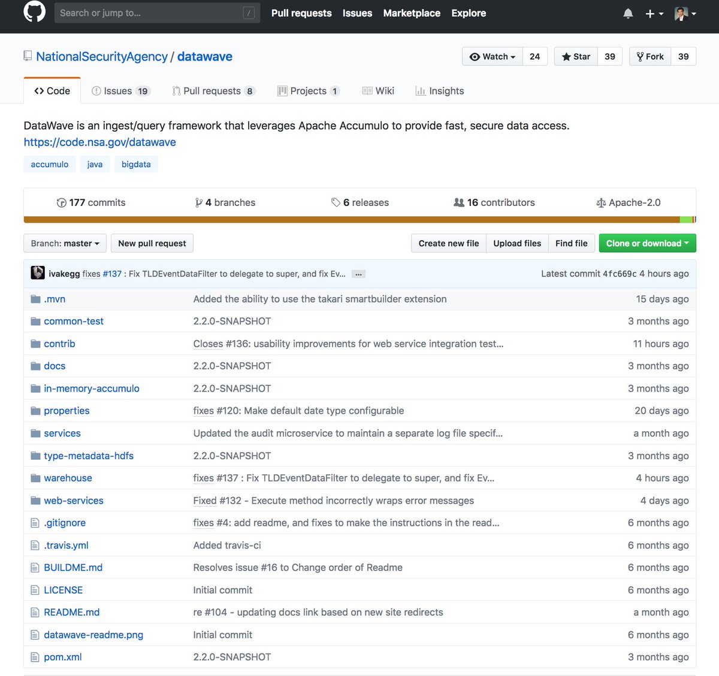Open the user avatar menu
The width and height of the screenshot is (719, 676).
click(x=685, y=13)
